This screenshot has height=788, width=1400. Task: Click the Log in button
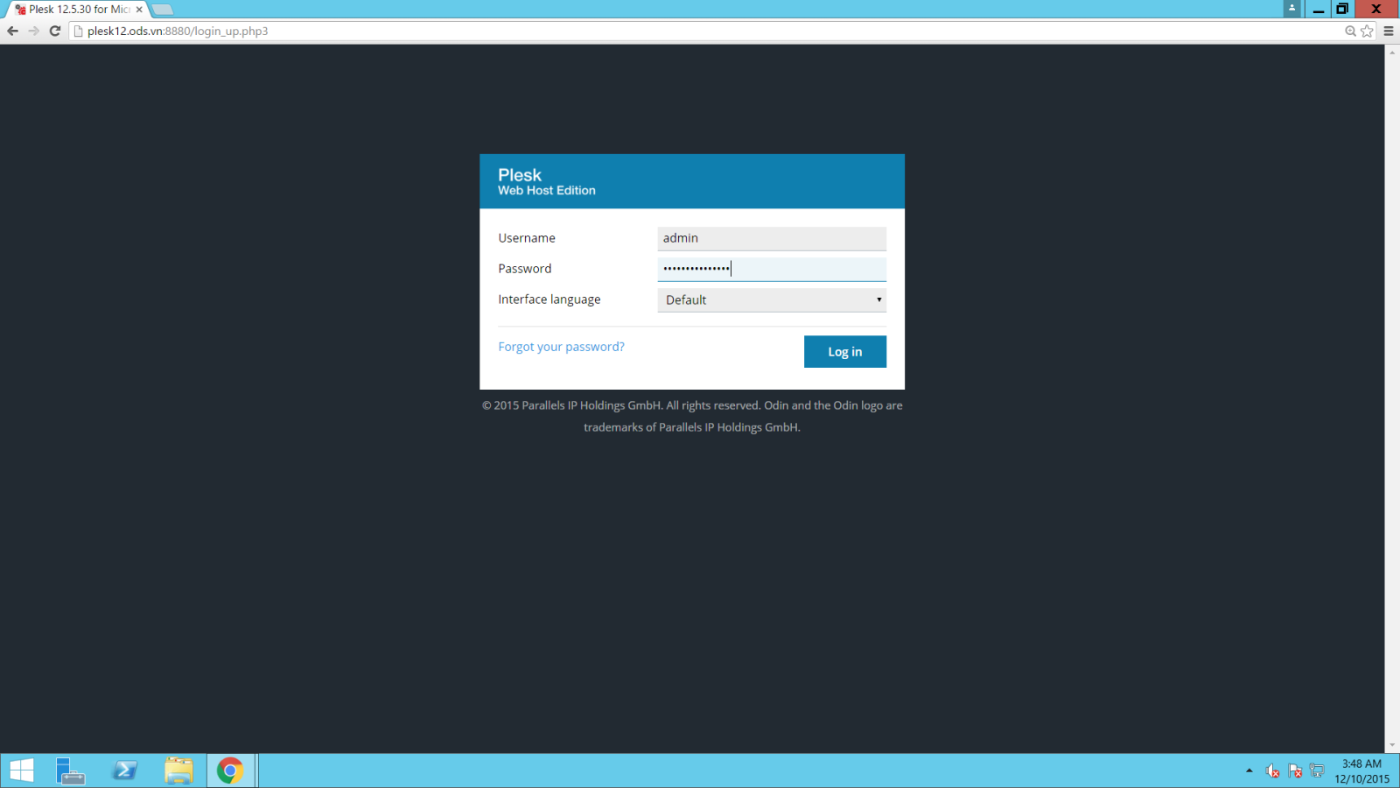(x=845, y=352)
